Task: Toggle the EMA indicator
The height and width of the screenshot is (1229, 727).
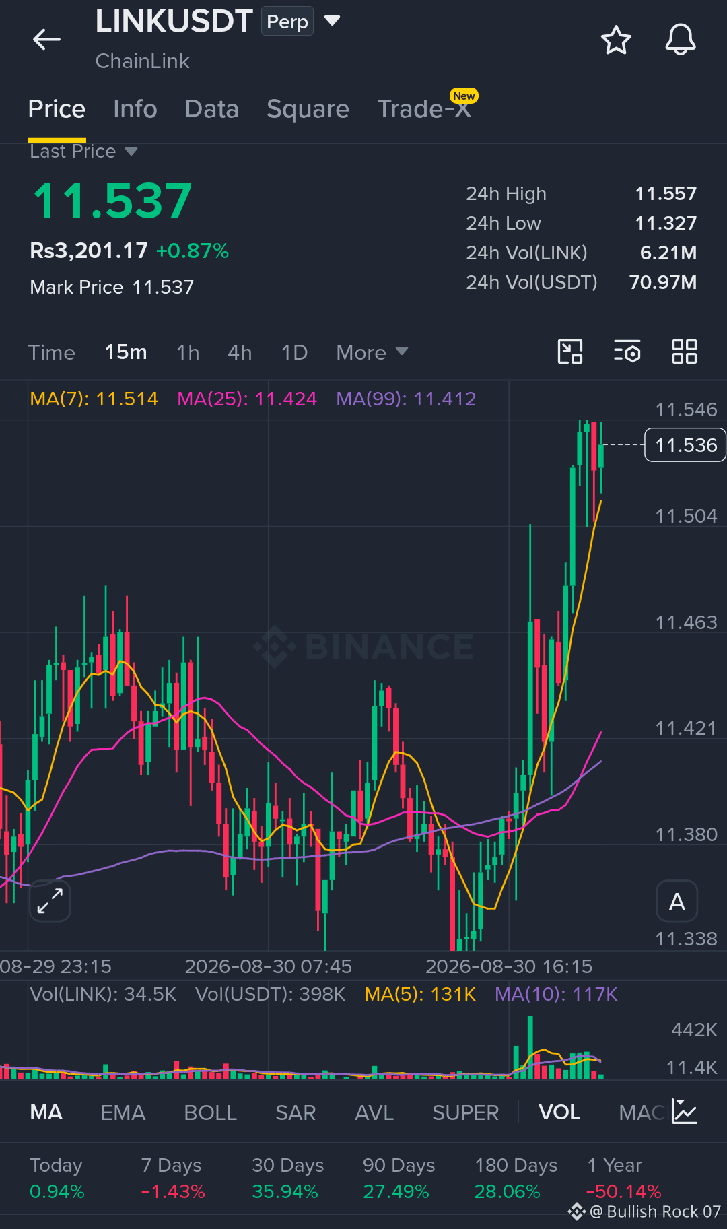Action: click(x=123, y=1112)
